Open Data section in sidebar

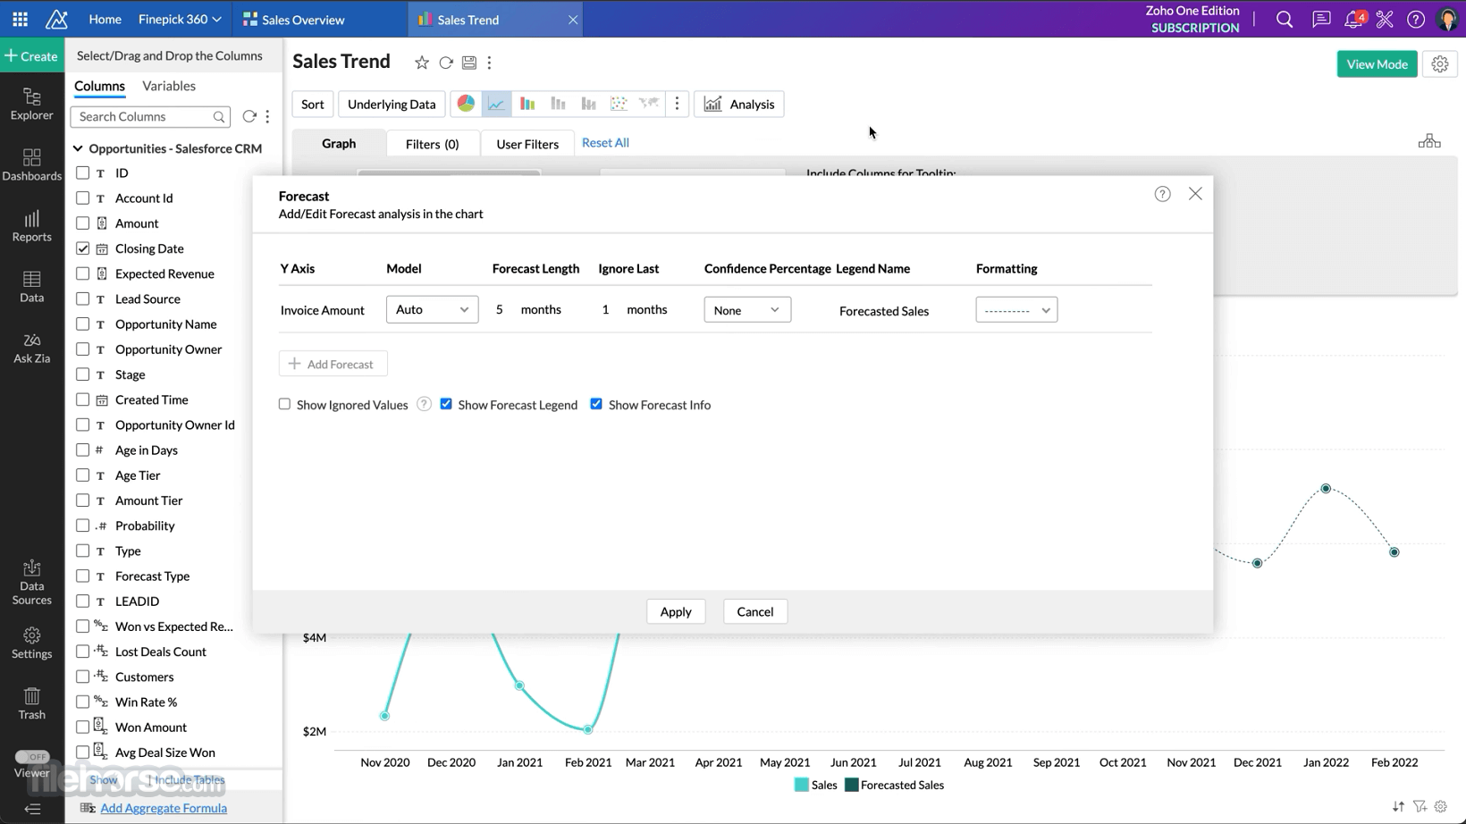point(31,287)
